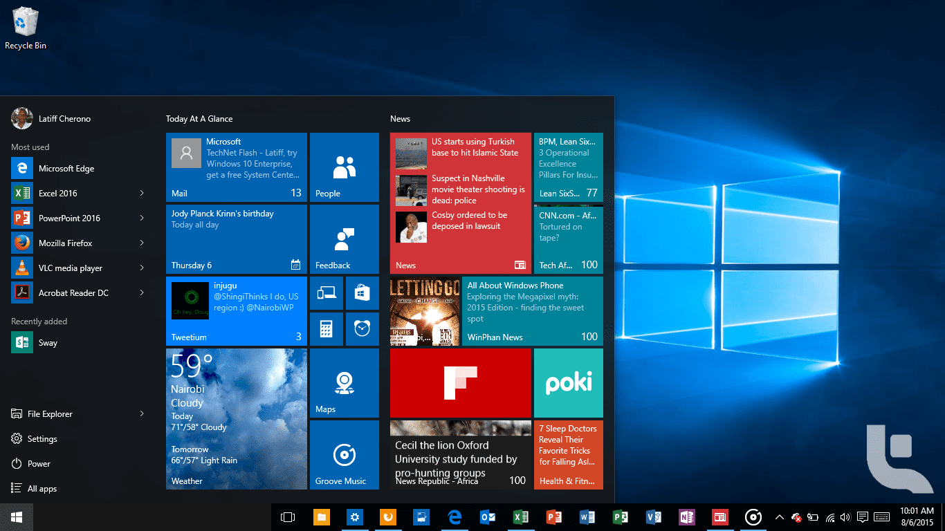Launch the Groove Music tile
This screenshot has width=945, height=531.
click(345, 455)
